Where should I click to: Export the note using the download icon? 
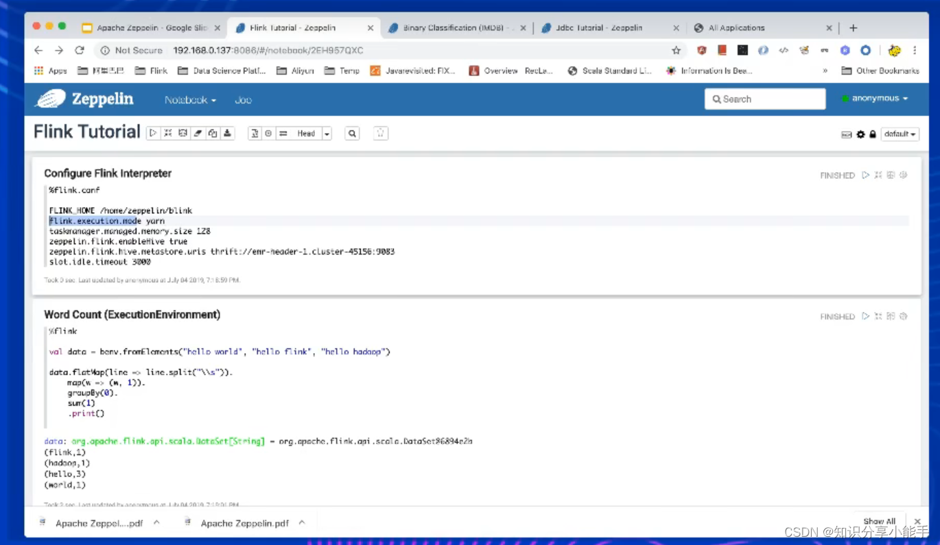(x=227, y=134)
